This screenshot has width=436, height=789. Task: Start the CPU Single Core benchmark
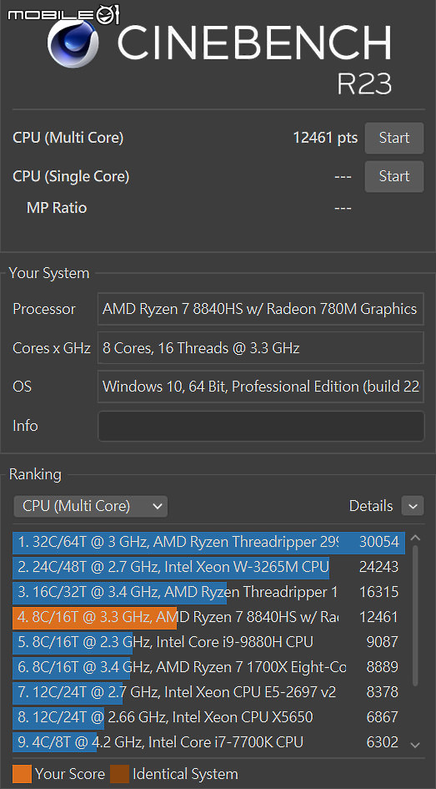click(393, 176)
